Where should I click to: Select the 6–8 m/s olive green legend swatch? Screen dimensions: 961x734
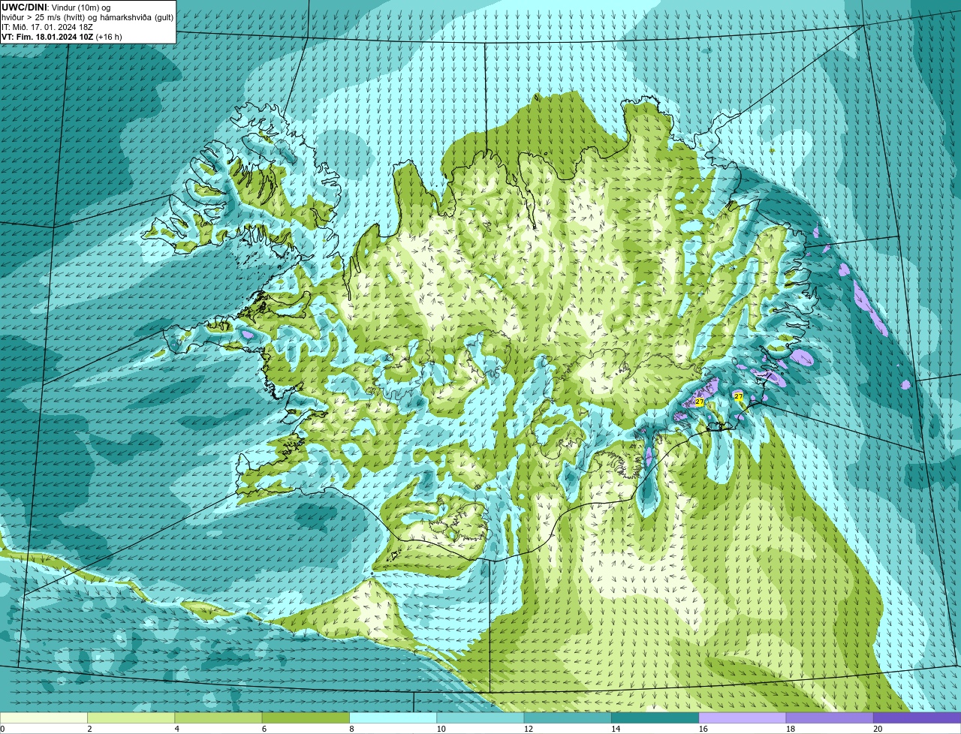pos(306,717)
